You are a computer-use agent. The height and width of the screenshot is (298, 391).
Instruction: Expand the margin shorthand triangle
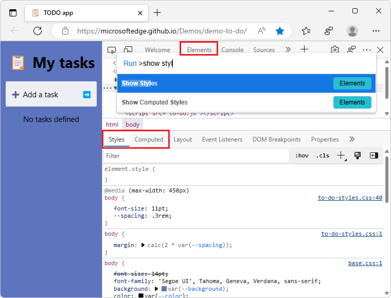143,245
